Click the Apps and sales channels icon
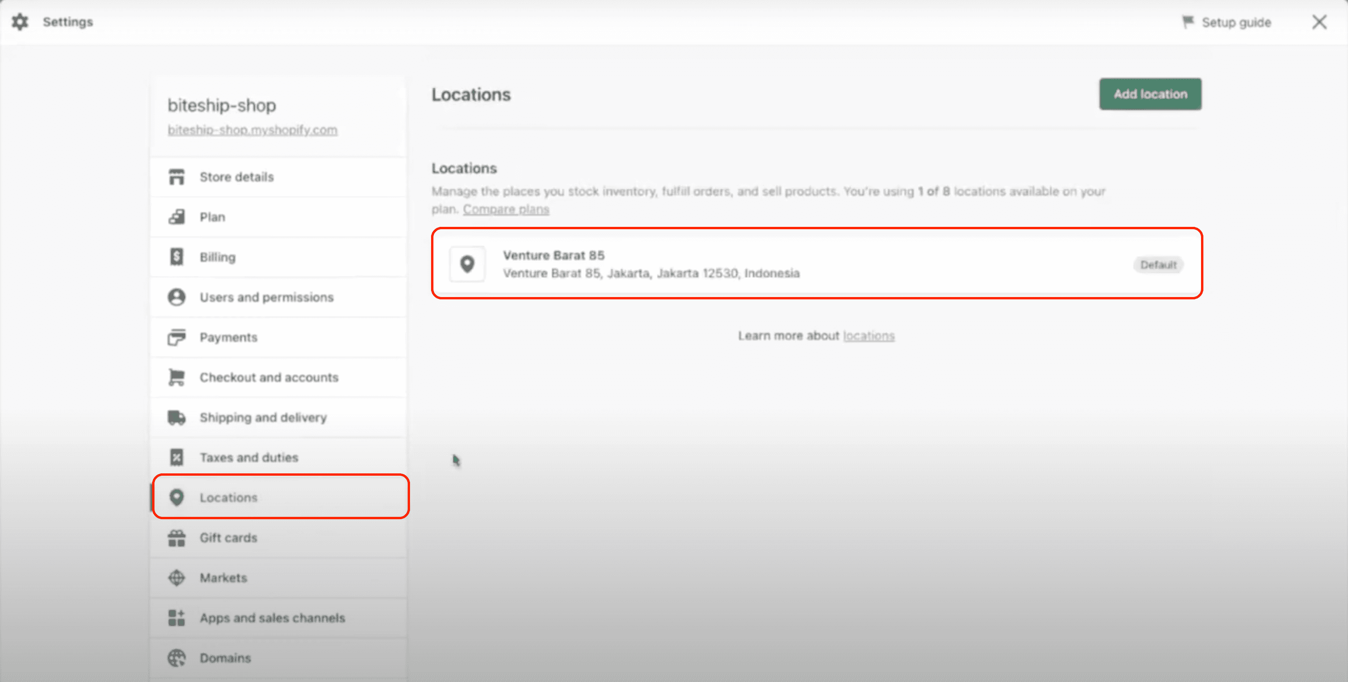This screenshot has height=682, width=1348. click(x=176, y=617)
